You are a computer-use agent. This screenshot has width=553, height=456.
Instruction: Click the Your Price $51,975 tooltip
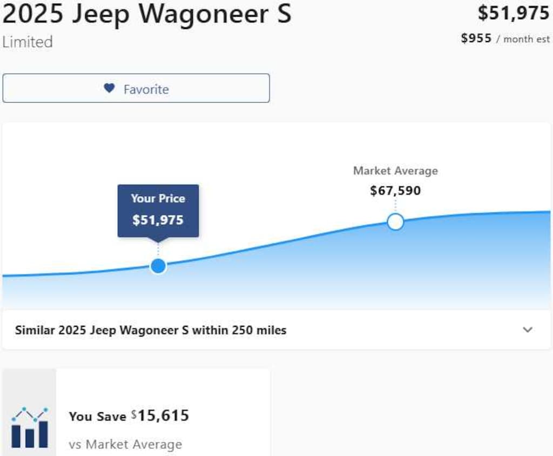click(x=158, y=211)
